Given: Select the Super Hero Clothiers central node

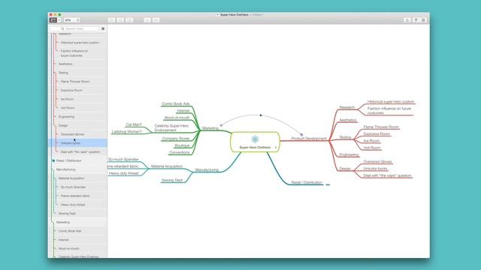Looking at the screenshot, I should [x=255, y=142].
